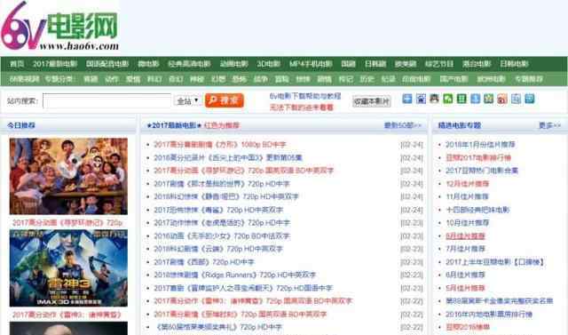Click the orange 搜索 search button
Screen dimensions: 568x335
tap(225, 100)
